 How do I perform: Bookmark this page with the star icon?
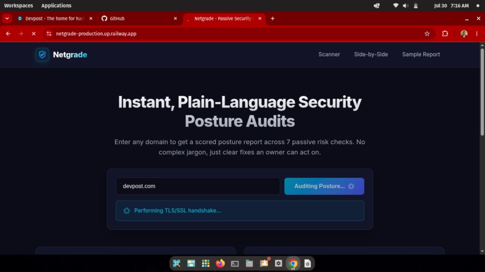[427, 34]
